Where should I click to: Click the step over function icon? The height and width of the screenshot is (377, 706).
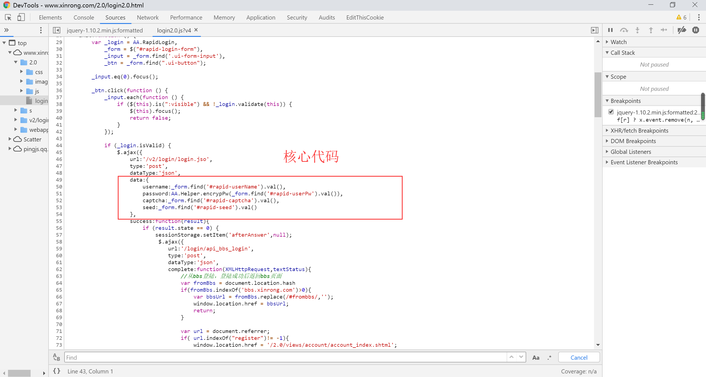tap(624, 30)
